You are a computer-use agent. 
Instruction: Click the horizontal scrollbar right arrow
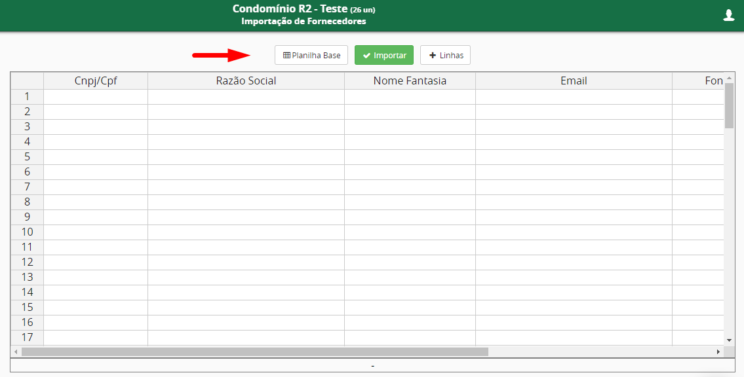pyautogui.click(x=718, y=352)
